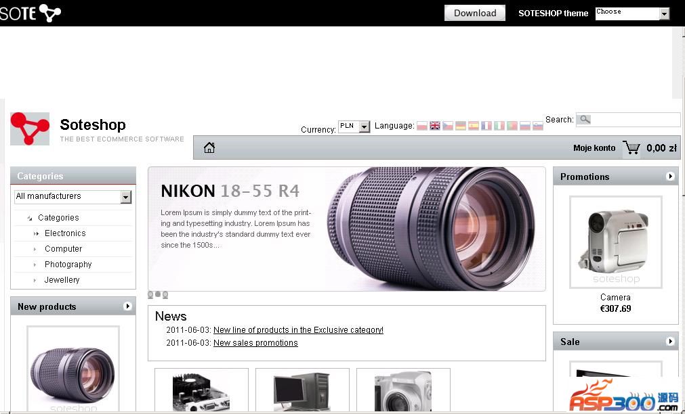Open the Electronics category
685x414 pixels.
pos(65,233)
